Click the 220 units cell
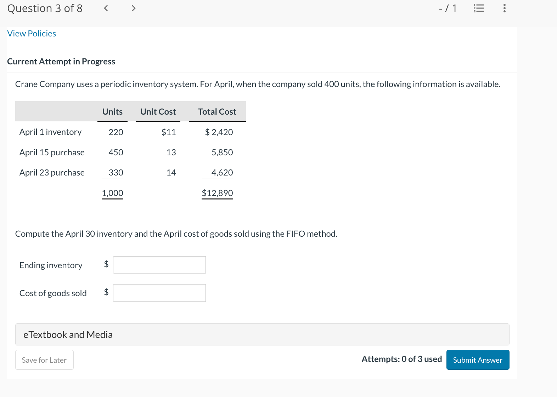This screenshot has height=397, width=557. pyautogui.click(x=116, y=132)
